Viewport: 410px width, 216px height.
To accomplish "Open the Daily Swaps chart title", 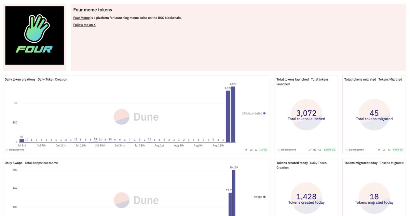I will point(13,163).
